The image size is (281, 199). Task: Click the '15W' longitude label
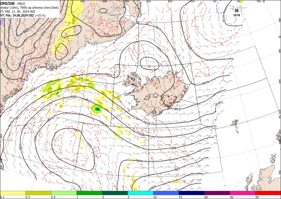click(x=170, y=1)
